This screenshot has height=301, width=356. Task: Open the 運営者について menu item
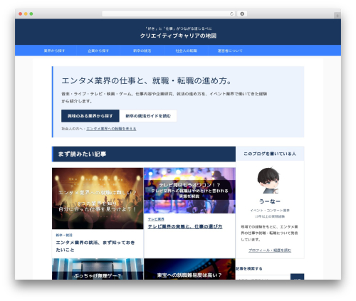(x=230, y=51)
